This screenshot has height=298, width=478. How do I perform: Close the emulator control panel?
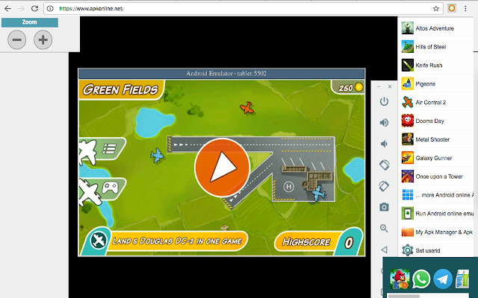[390, 86]
